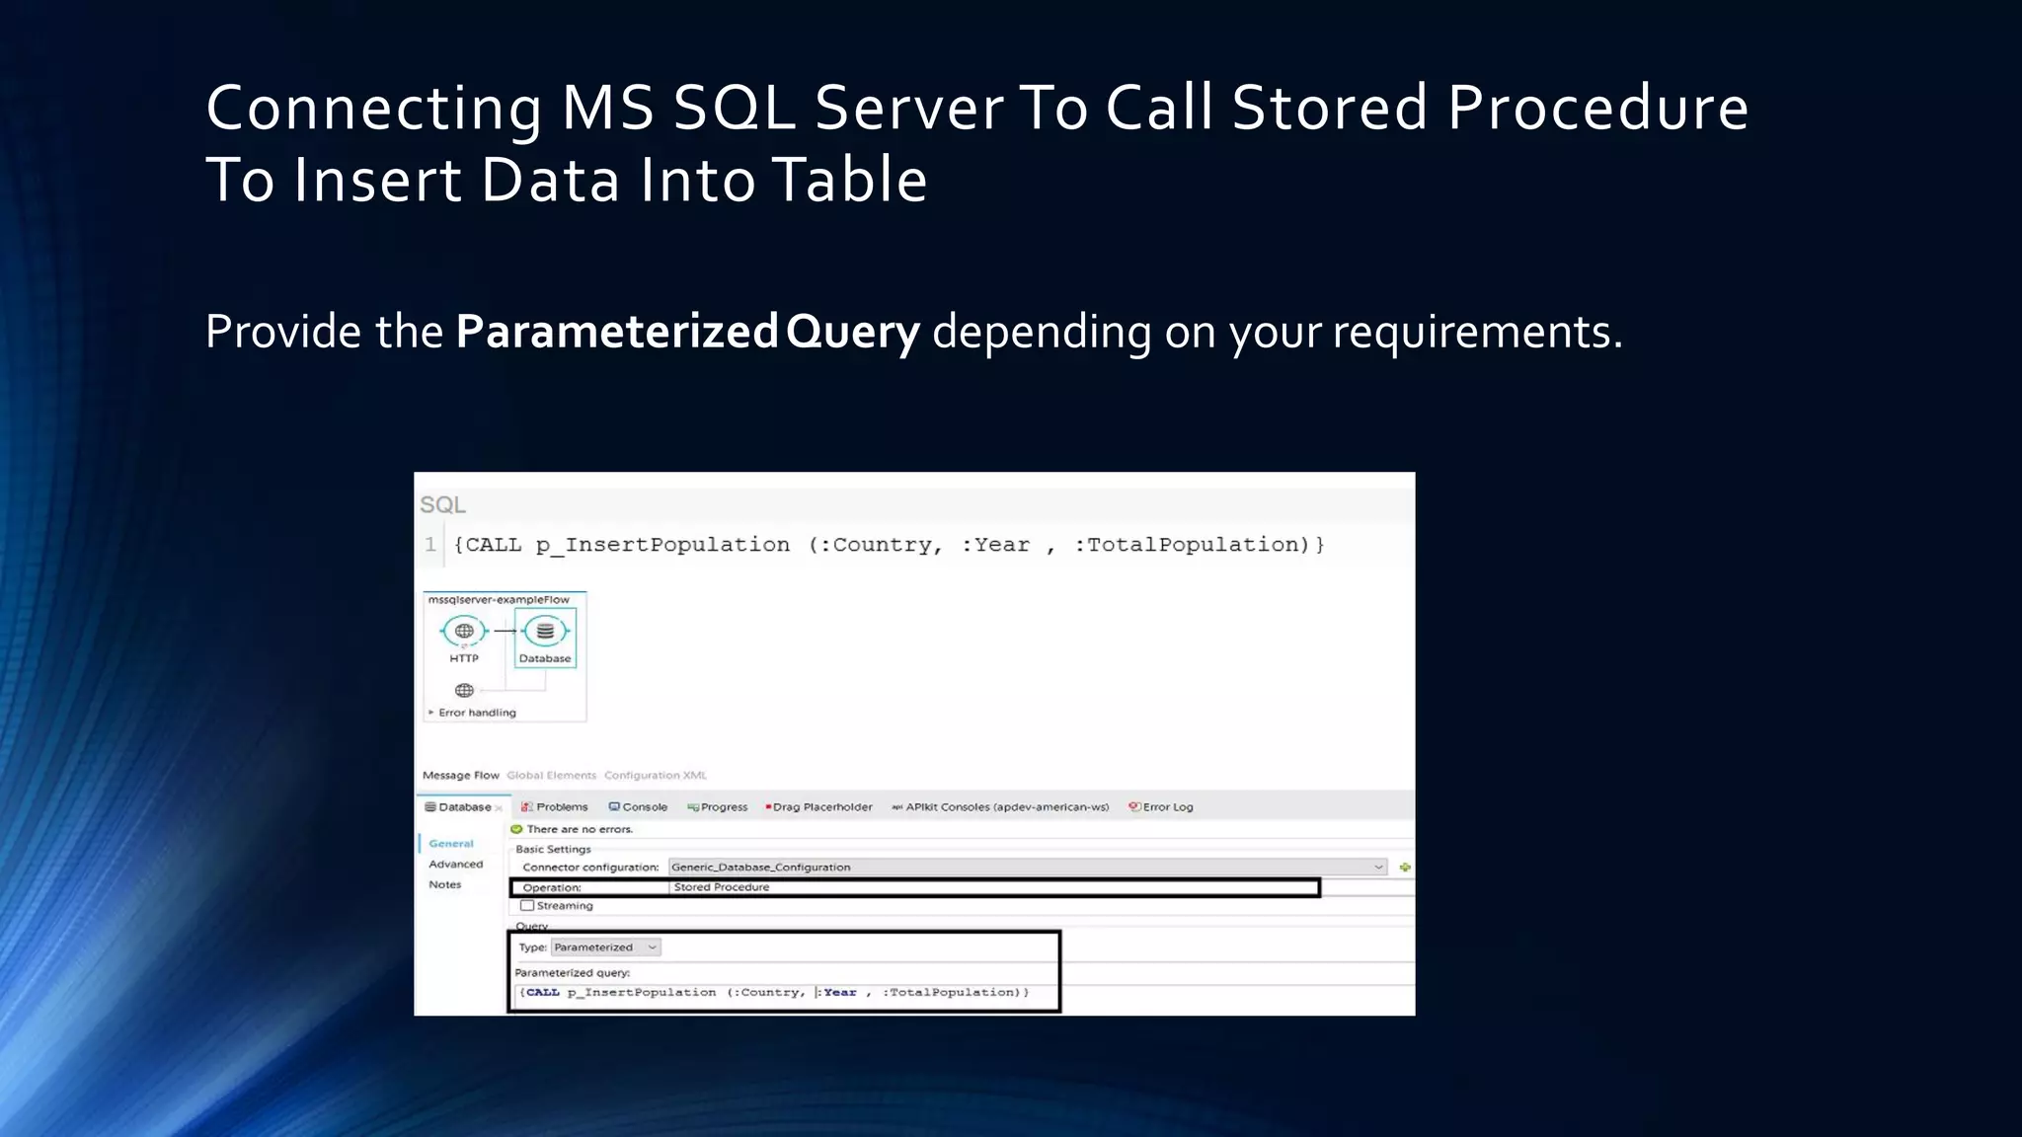Click into the Parameterized query field
Image resolution: width=2022 pixels, height=1137 pixels.
click(x=786, y=993)
